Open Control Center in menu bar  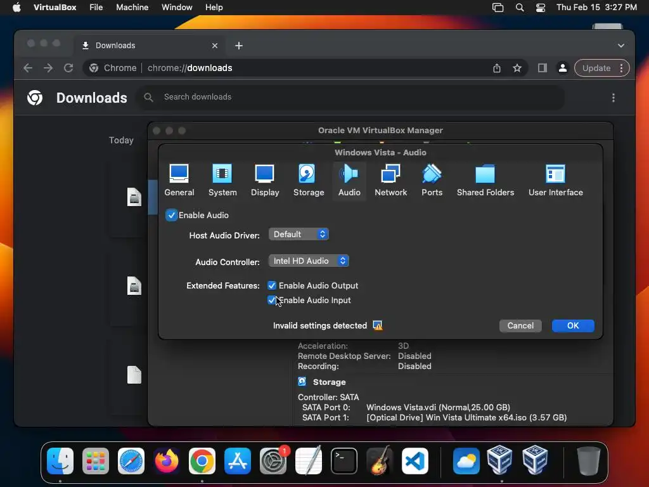[540, 8]
